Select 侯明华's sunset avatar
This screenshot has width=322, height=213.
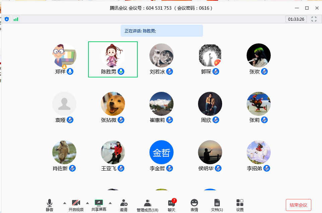pos(210,152)
